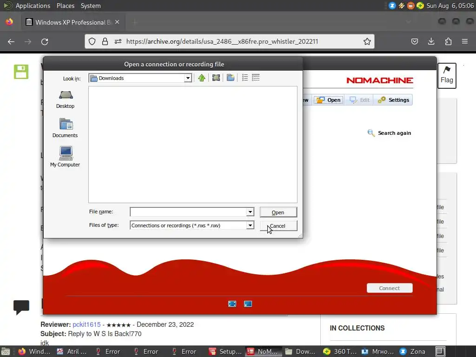This screenshot has width=476, height=357.
Task: Click the show desktop button in taskbar
Action: [x=6, y=351]
